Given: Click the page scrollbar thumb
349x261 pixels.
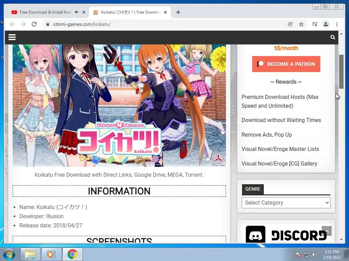Looking at the screenshot, I should [341, 71].
